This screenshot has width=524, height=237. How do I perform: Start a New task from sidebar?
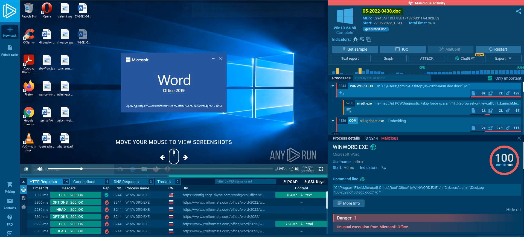tap(10, 32)
